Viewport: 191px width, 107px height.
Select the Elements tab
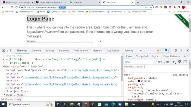tap(22, 51)
